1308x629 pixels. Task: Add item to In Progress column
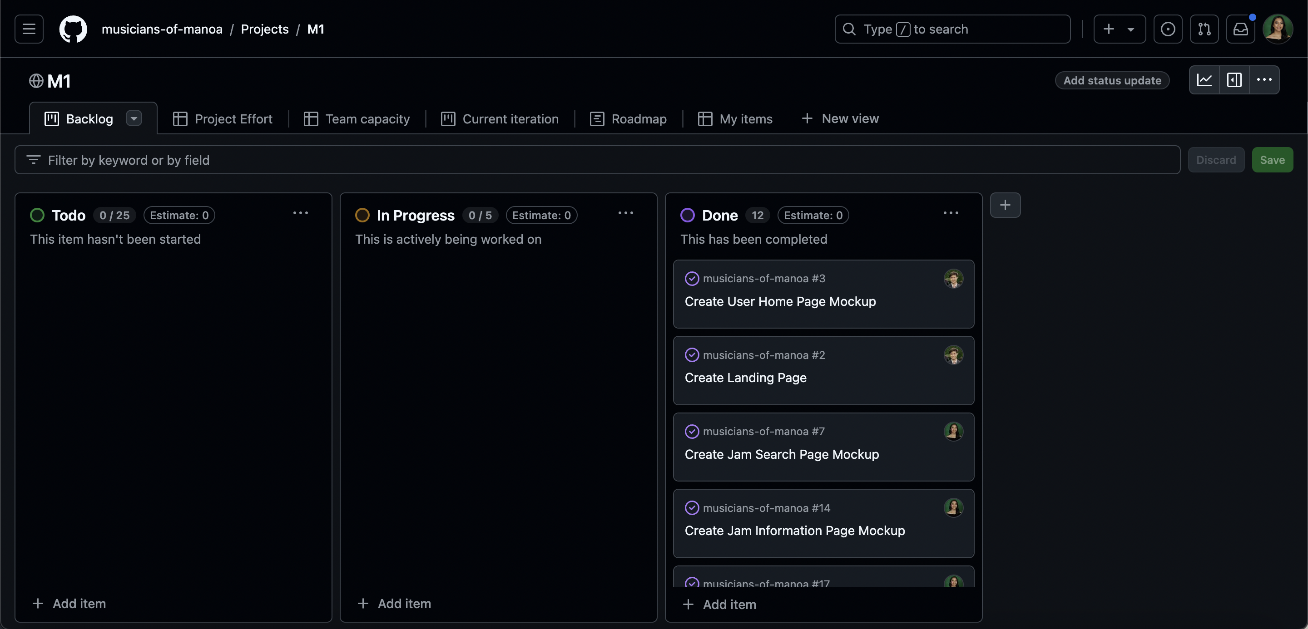tap(394, 603)
